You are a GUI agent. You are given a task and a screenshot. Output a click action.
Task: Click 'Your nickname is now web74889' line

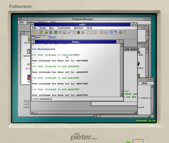(55, 55)
